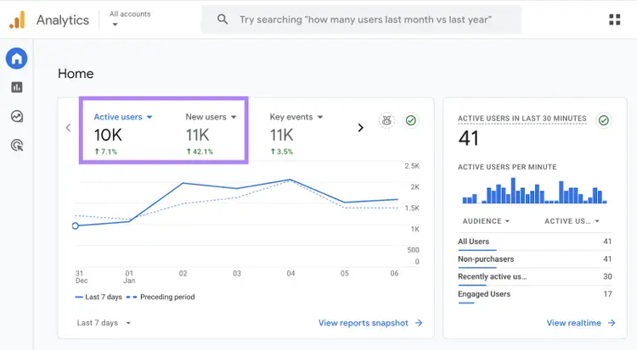The width and height of the screenshot is (637, 350).
Task: Show next metrics with right chevron
Action: [x=360, y=128]
